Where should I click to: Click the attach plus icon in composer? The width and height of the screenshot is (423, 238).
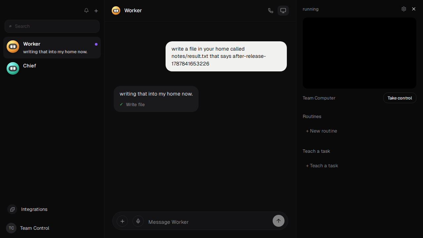click(122, 221)
